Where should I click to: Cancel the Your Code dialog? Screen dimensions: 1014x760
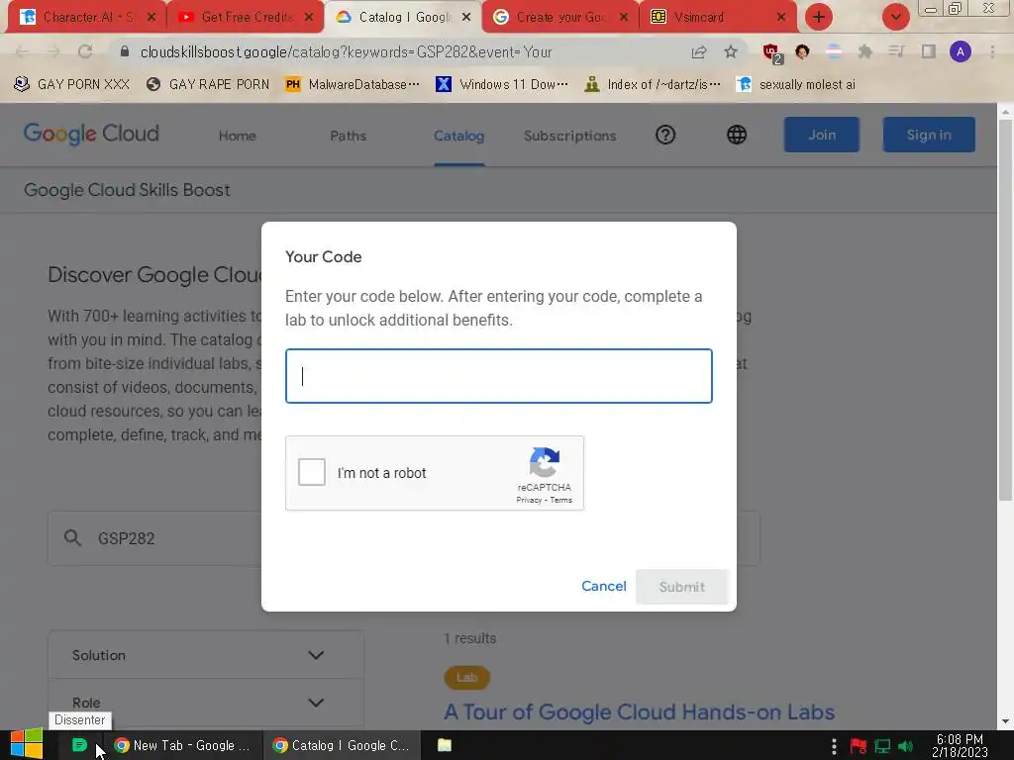point(603,586)
